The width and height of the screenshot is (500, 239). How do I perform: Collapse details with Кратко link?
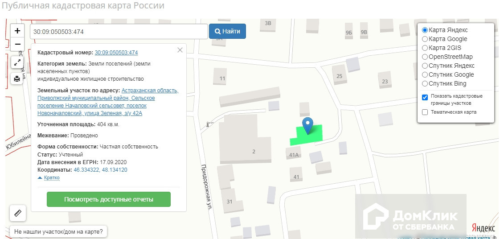[51, 177]
